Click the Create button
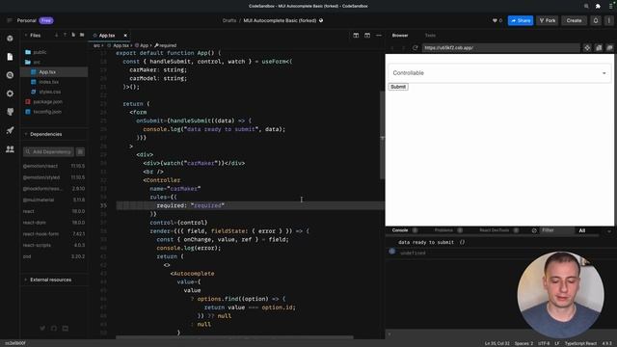Viewport: 617px width, 347px height. (x=574, y=20)
